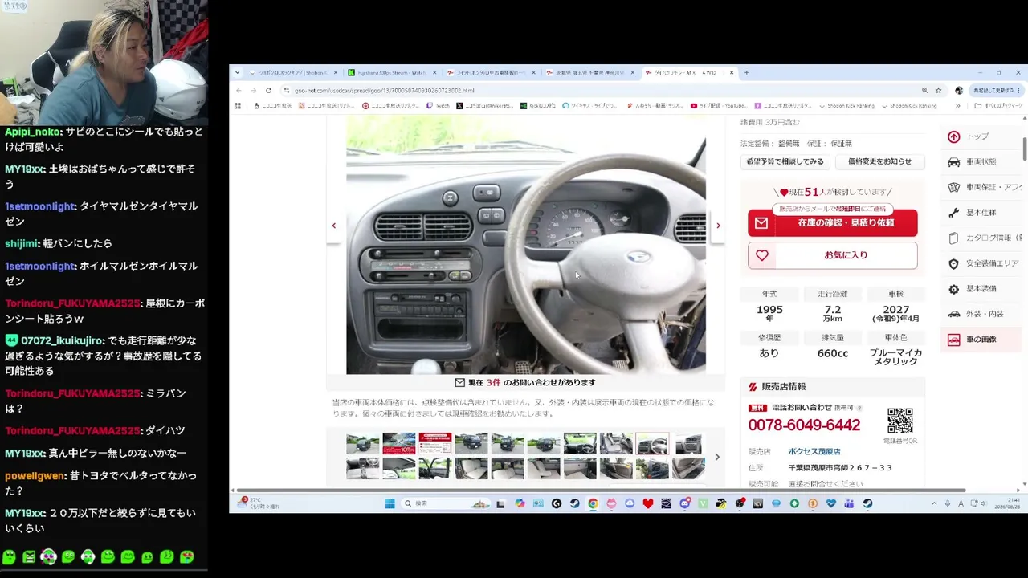Viewport: 1028px width, 578px height.
Task: Click 価格変更をお知らせ button
Action: click(879, 161)
